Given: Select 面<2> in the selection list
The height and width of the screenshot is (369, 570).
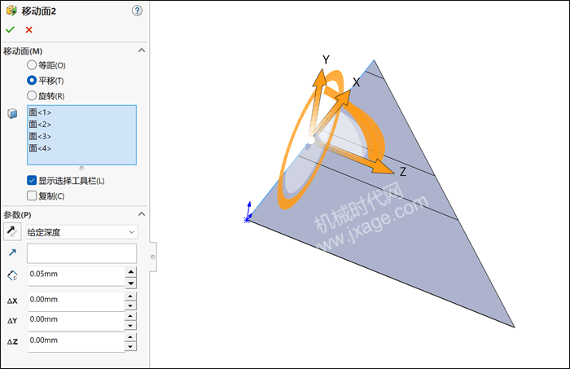Looking at the screenshot, I should click(x=40, y=125).
